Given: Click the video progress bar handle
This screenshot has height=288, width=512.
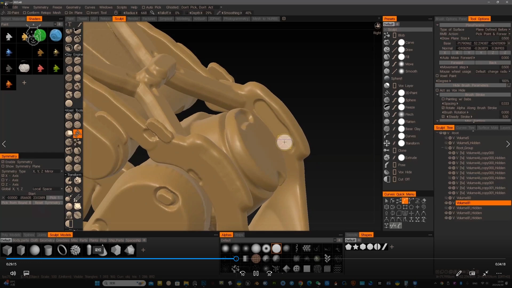Looking at the screenshot, I should pyautogui.click(x=236, y=259).
